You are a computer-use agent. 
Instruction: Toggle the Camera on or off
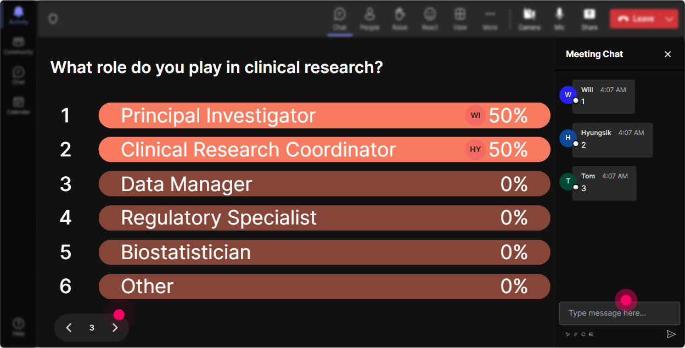[529, 19]
